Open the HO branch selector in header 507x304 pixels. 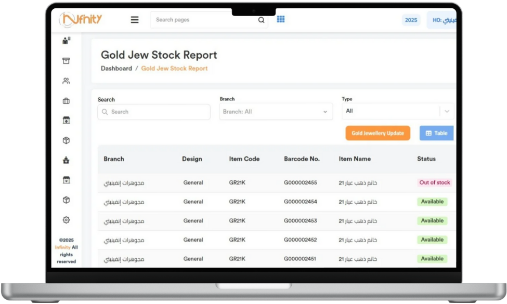(x=442, y=20)
